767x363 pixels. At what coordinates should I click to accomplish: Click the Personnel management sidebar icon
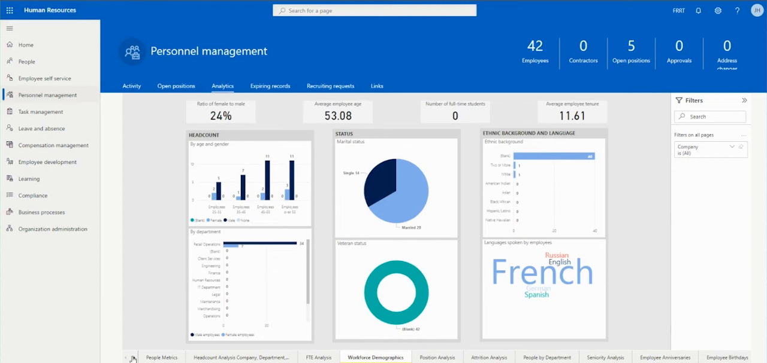click(10, 95)
